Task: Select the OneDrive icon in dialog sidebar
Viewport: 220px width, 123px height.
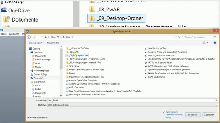Action: click(x=32, y=52)
